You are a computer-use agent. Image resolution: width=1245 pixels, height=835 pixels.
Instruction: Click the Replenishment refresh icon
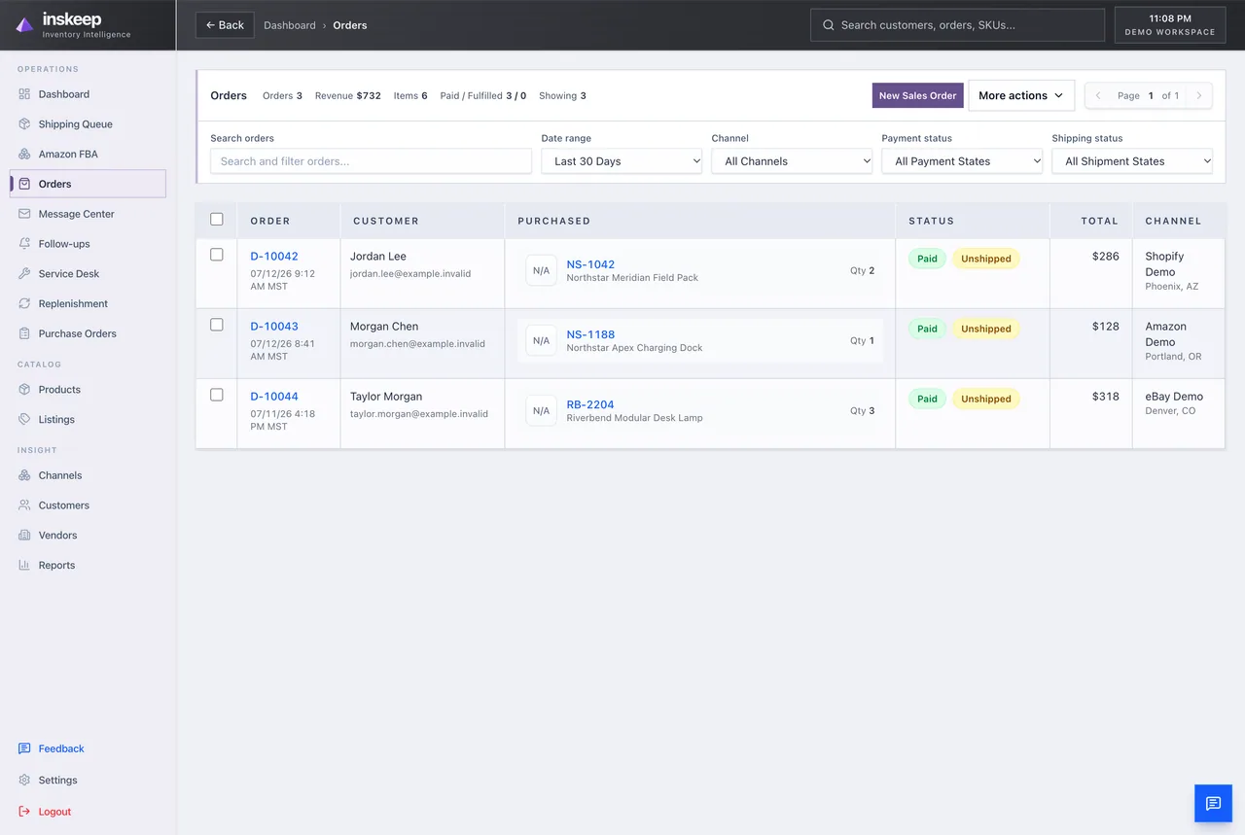click(x=25, y=303)
